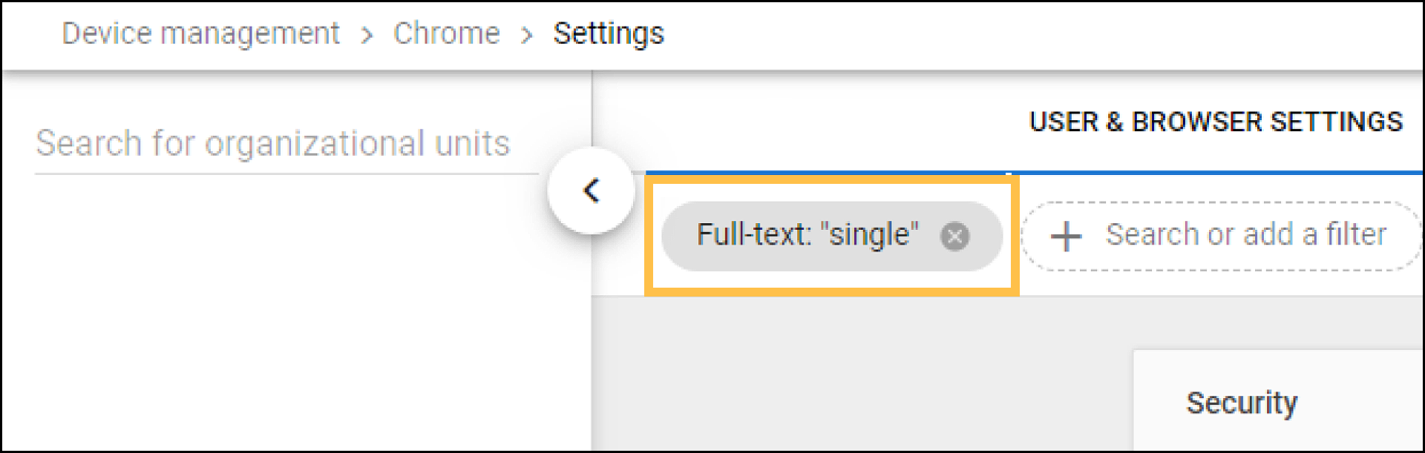Switch to the USER & BROWSER SETTINGS tab
The image size is (1425, 453).
point(1215,121)
